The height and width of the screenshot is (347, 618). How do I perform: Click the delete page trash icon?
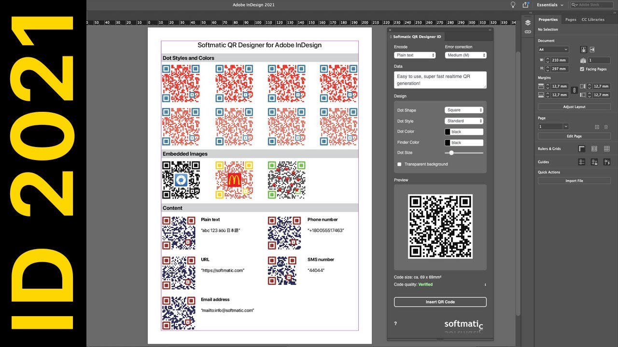[x=606, y=127]
